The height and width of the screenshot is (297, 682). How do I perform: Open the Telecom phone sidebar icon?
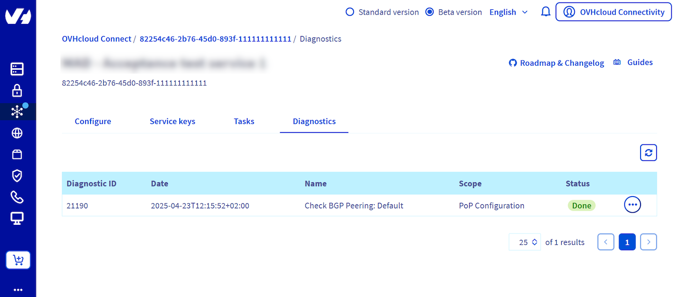pos(17,197)
